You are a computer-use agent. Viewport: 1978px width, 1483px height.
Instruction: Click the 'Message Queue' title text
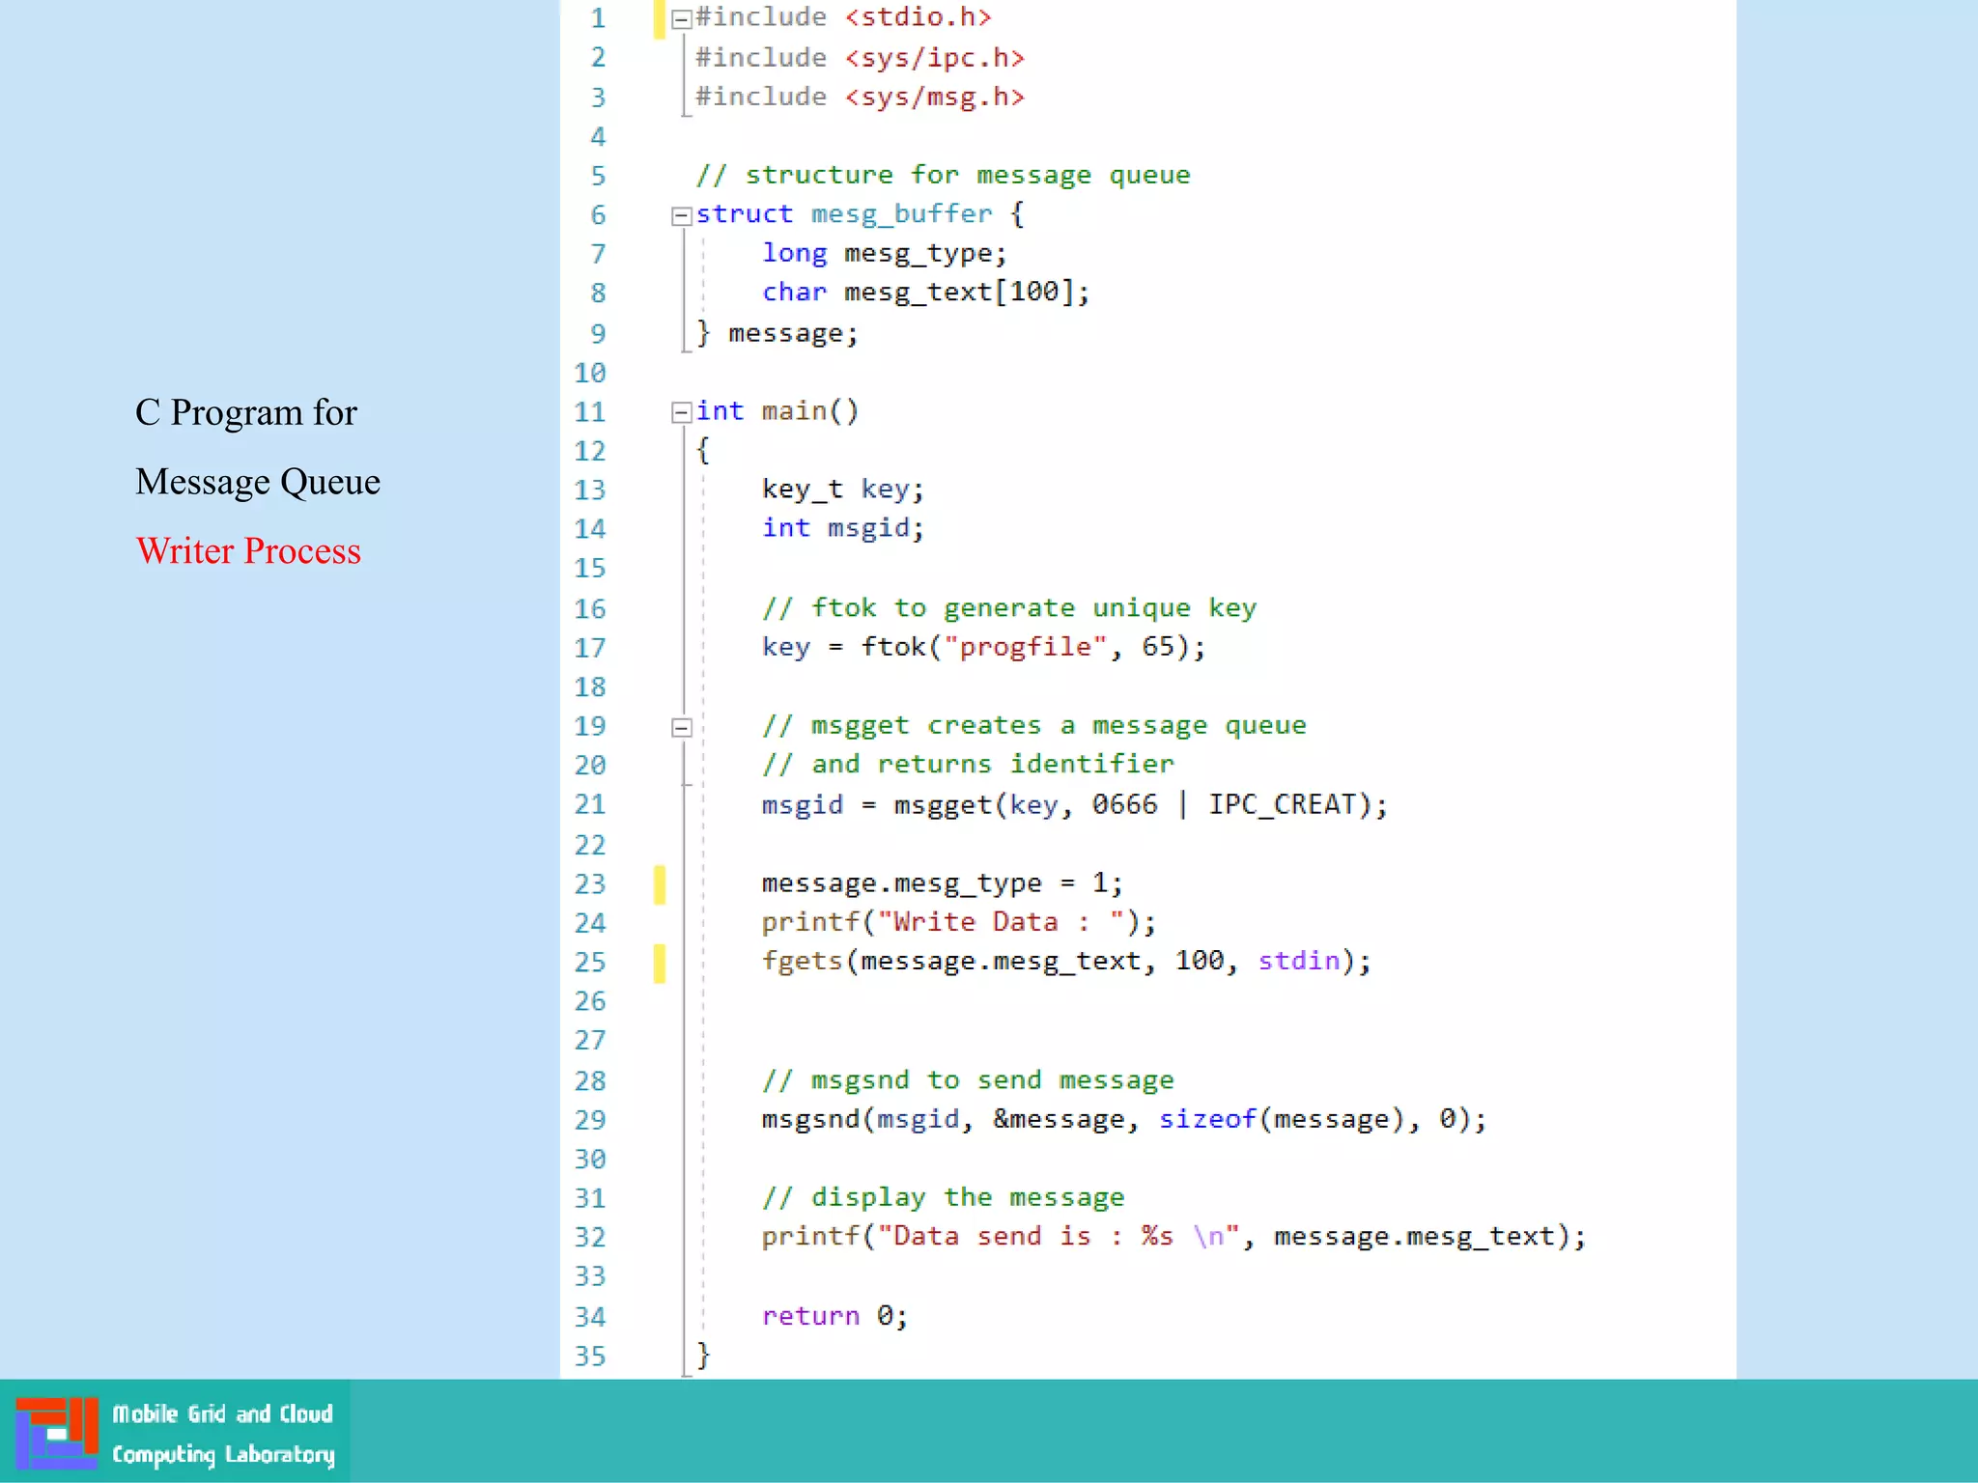tap(258, 481)
